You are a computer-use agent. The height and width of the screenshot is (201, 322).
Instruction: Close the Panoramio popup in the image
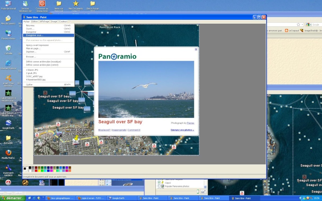point(196,49)
